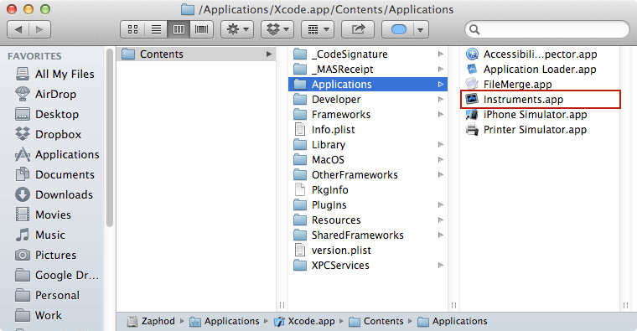Click Contents in the path bar
The image size is (637, 331).
(x=376, y=321)
